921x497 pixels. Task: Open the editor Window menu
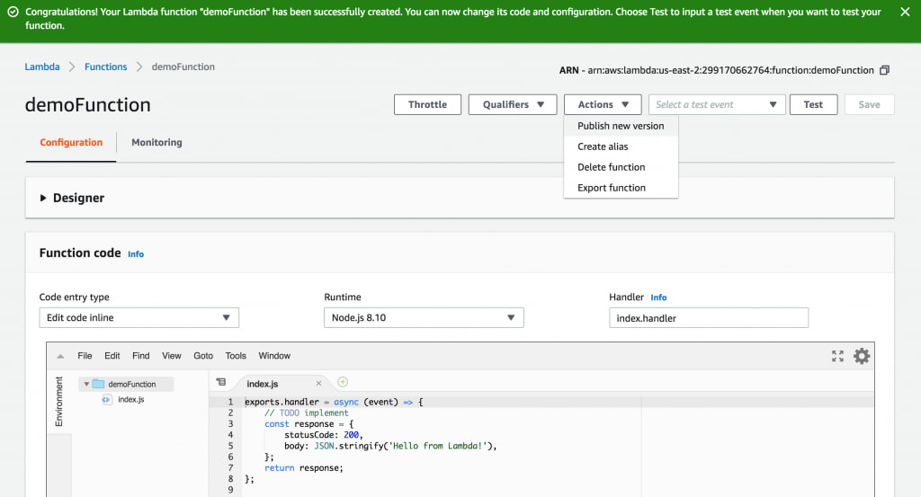click(274, 356)
